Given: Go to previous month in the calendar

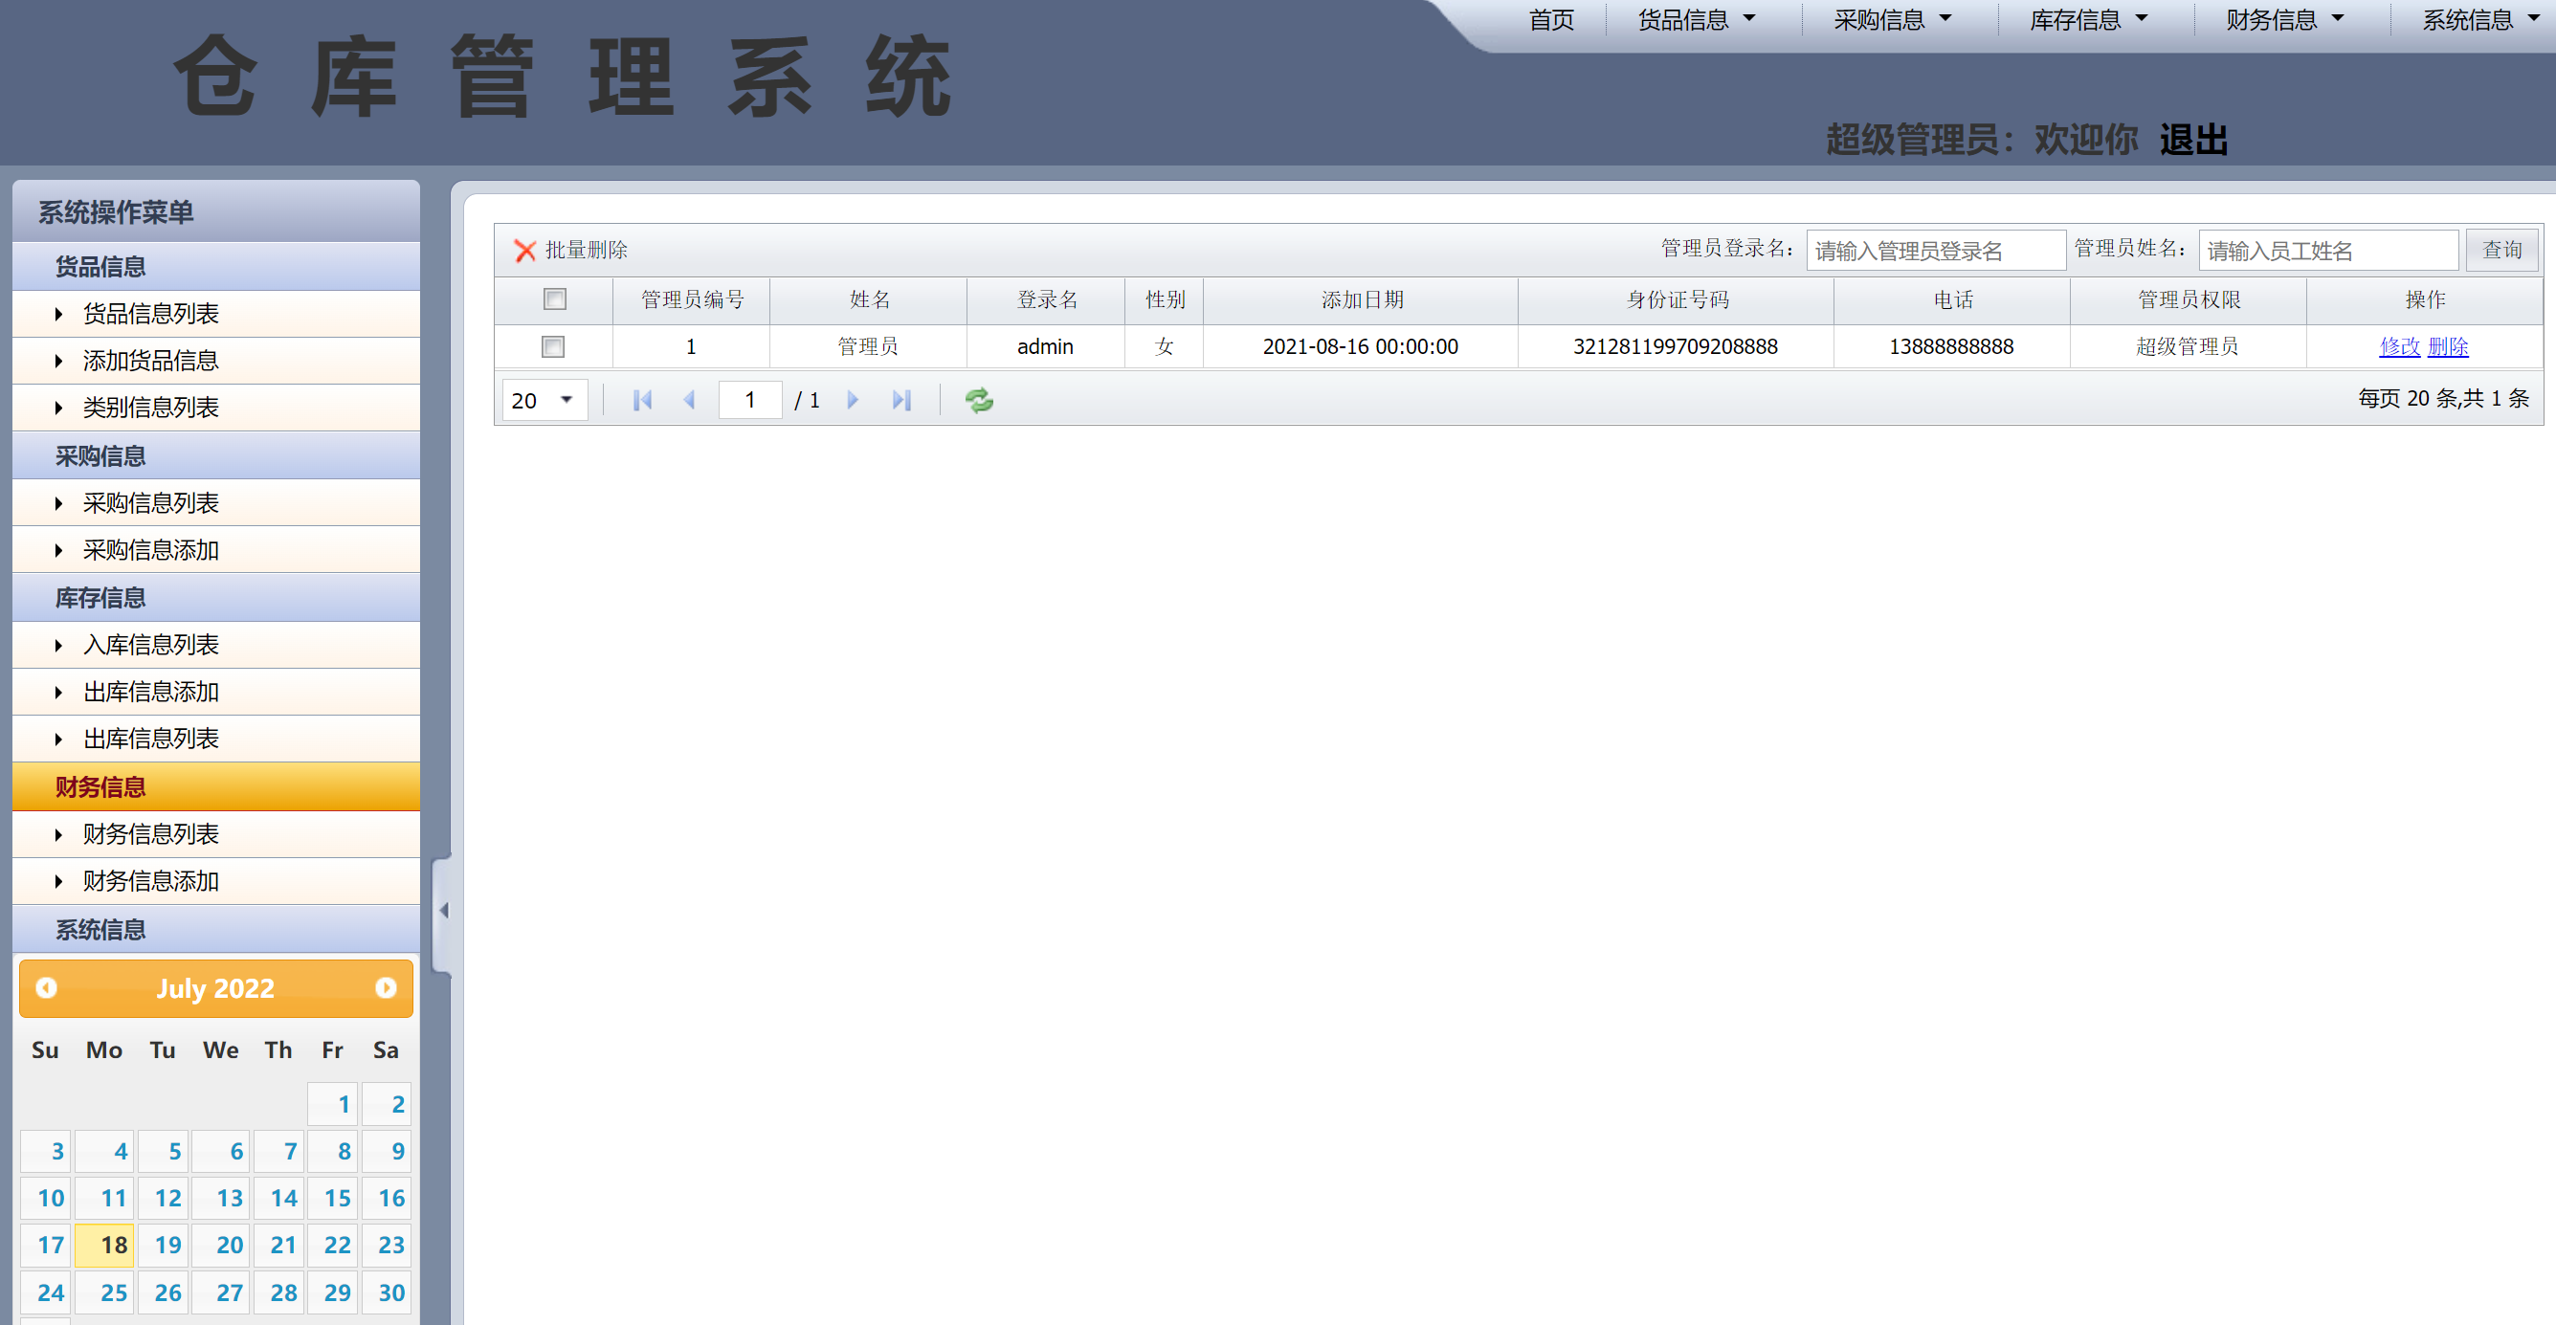Looking at the screenshot, I should pos(46,988).
